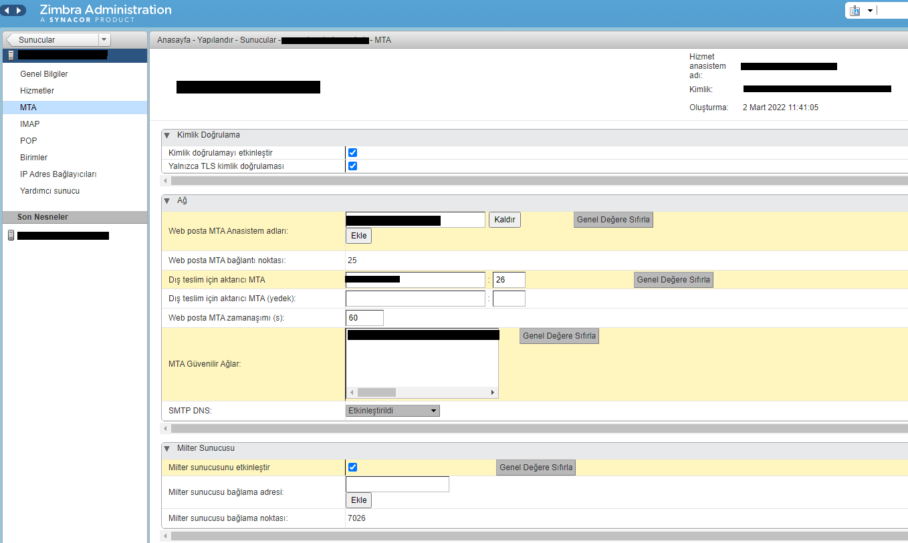Image resolution: width=908 pixels, height=543 pixels.
Task: Click the SMTP DNS label
Action: click(190, 411)
